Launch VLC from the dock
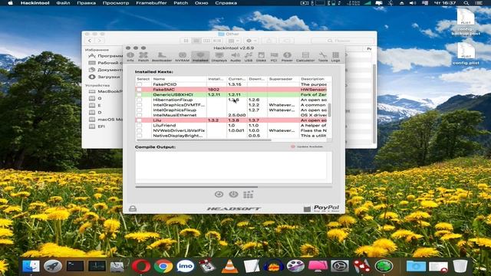The width and height of the screenshot is (491, 276). point(229,266)
